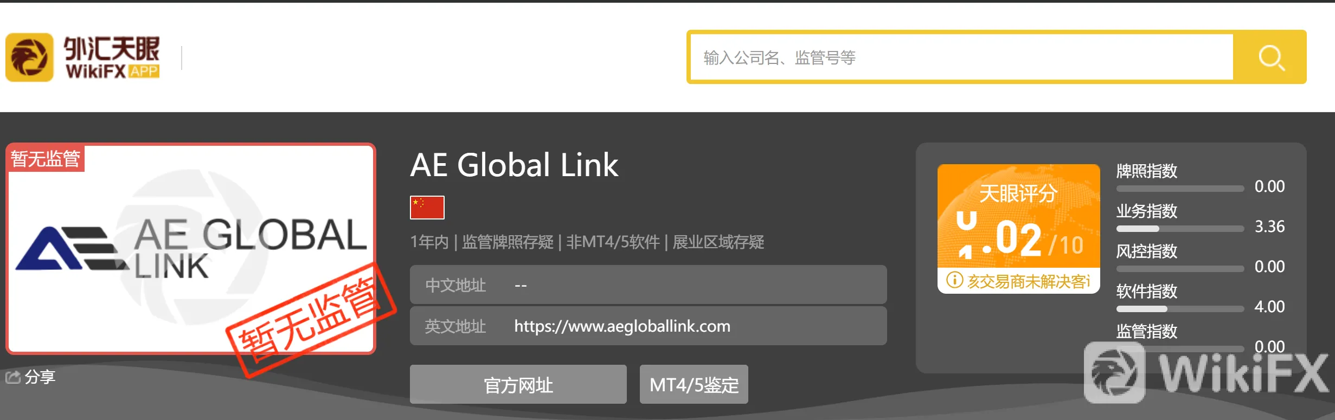
Task: Click the 天眼评分 score card
Action: [1018, 229]
